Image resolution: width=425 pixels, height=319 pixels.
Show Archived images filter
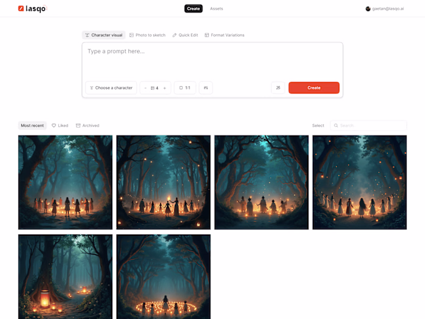coord(87,126)
